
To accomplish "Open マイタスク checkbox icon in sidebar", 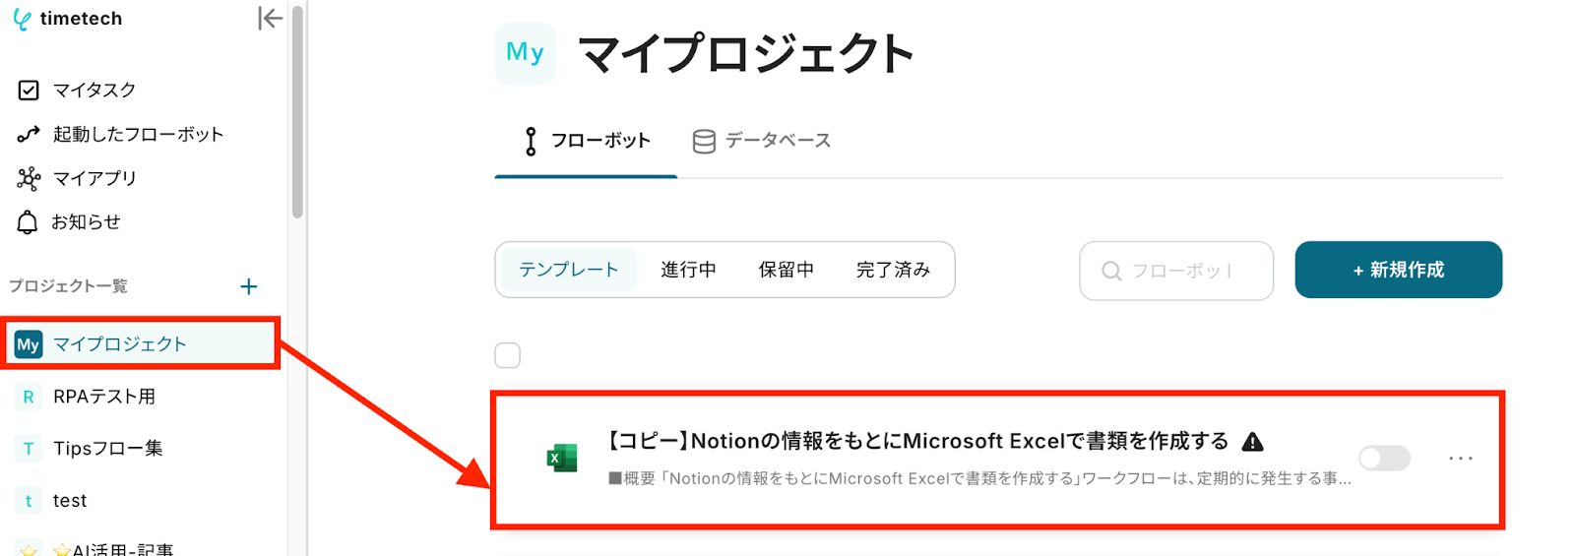I will 29,91.
